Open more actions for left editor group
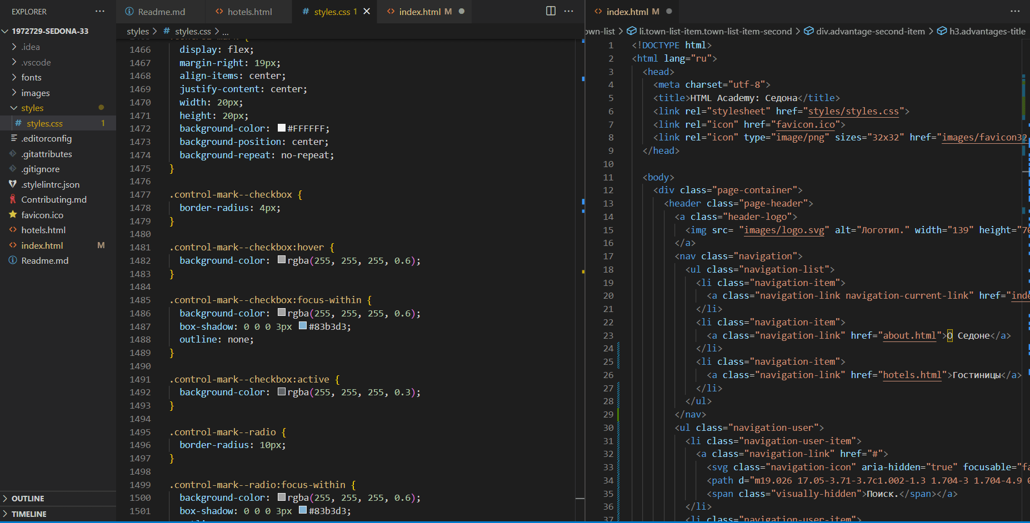Image resolution: width=1030 pixels, height=523 pixels. pos(568,11)
